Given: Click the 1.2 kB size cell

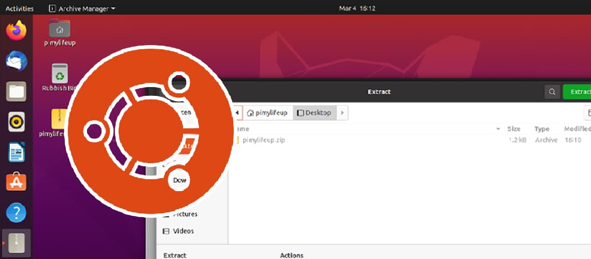Looking at the screenshot, I should (518, 140).
